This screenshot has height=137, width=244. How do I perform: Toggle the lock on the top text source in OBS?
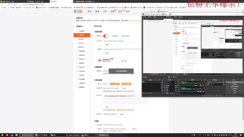[x=178, y=82]
